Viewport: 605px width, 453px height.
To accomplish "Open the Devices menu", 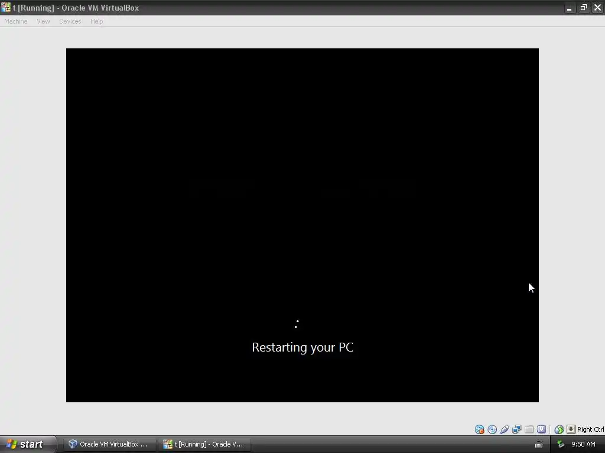I will pos(70,21).
